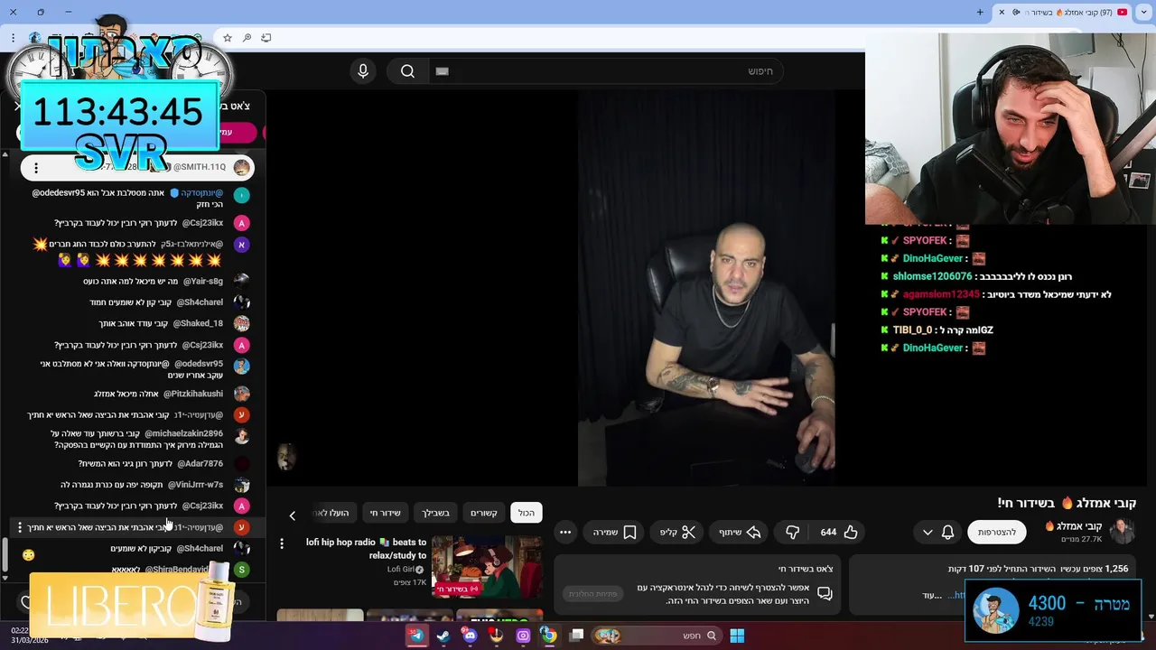
Task: Open the Windows Start button
Action: [737, 636]
